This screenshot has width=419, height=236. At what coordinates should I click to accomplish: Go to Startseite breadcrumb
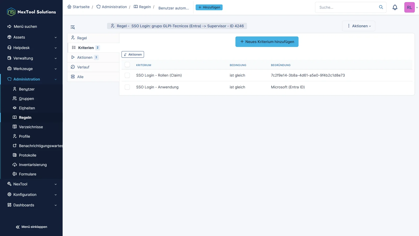[79, 7]
